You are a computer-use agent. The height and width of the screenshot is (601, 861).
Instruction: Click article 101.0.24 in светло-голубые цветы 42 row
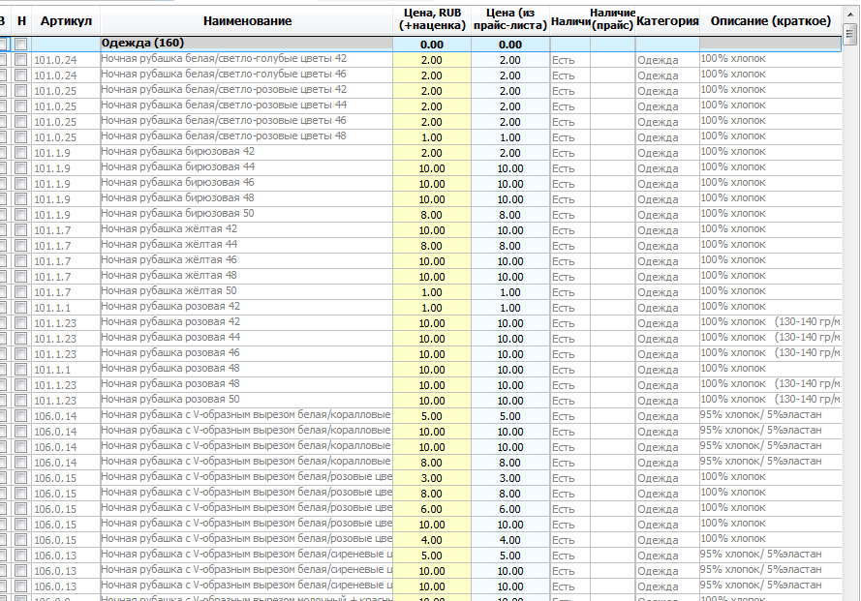point(55,60)
